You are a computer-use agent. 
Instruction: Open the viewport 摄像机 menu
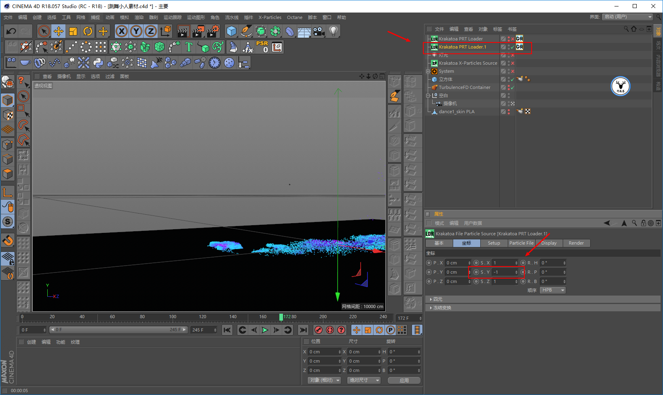(64, 76)
